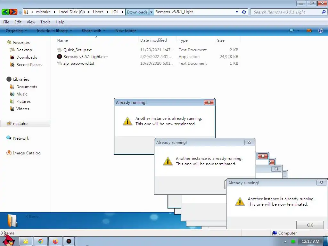Open Recent Places in Favorites

click(x=29, y=65)
